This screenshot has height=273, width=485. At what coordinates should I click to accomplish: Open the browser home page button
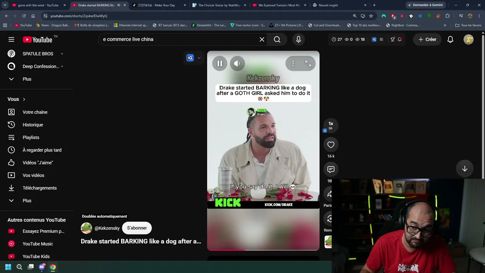coord(33,16)
